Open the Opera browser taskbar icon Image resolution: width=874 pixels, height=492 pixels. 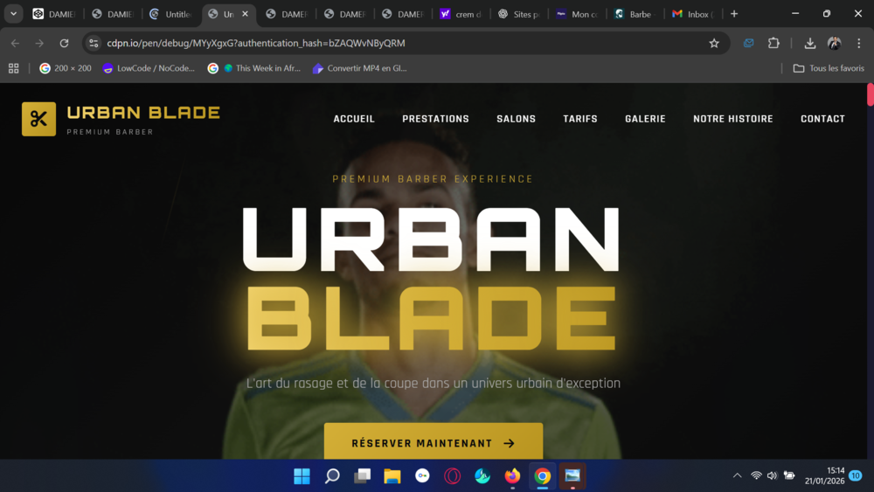click(x=453, y=476)
